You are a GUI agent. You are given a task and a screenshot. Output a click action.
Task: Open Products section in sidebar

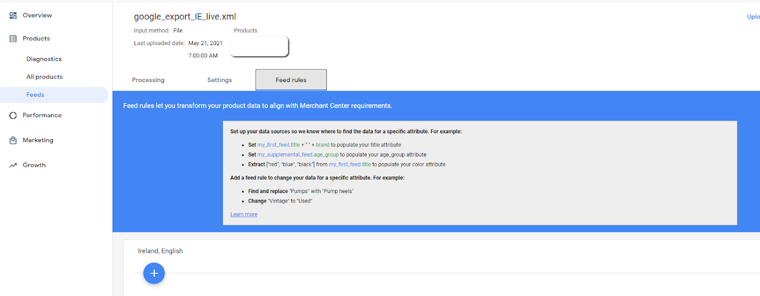click(x=36, y=38)
